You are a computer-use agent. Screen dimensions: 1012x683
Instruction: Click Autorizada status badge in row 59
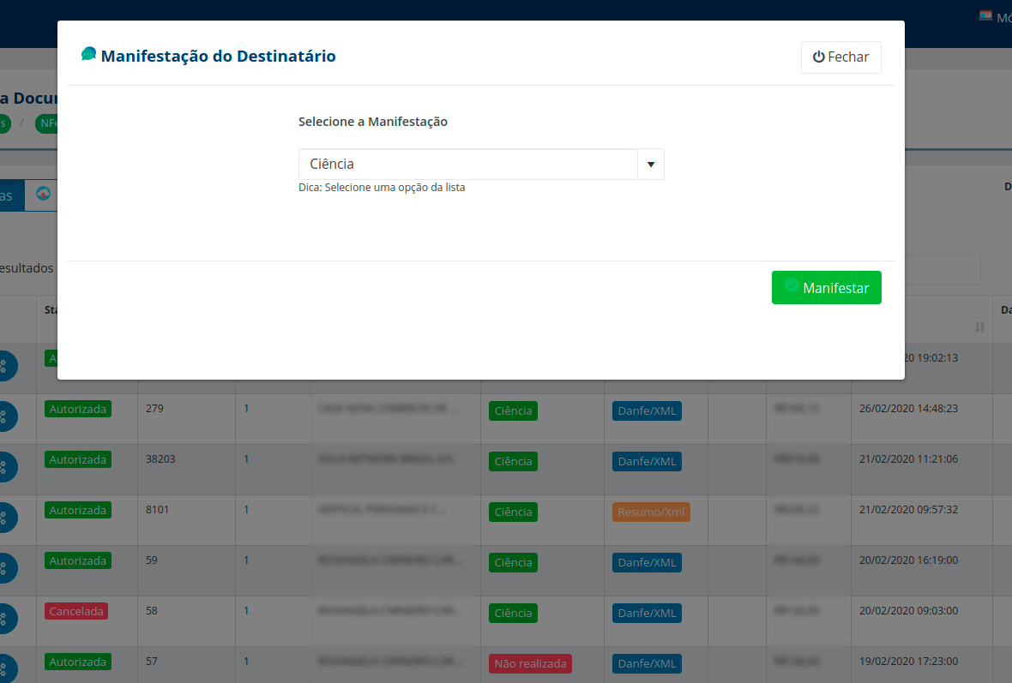pos(77,560)
